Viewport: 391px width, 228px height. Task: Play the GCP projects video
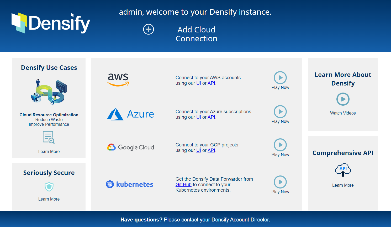pos(280,145)
